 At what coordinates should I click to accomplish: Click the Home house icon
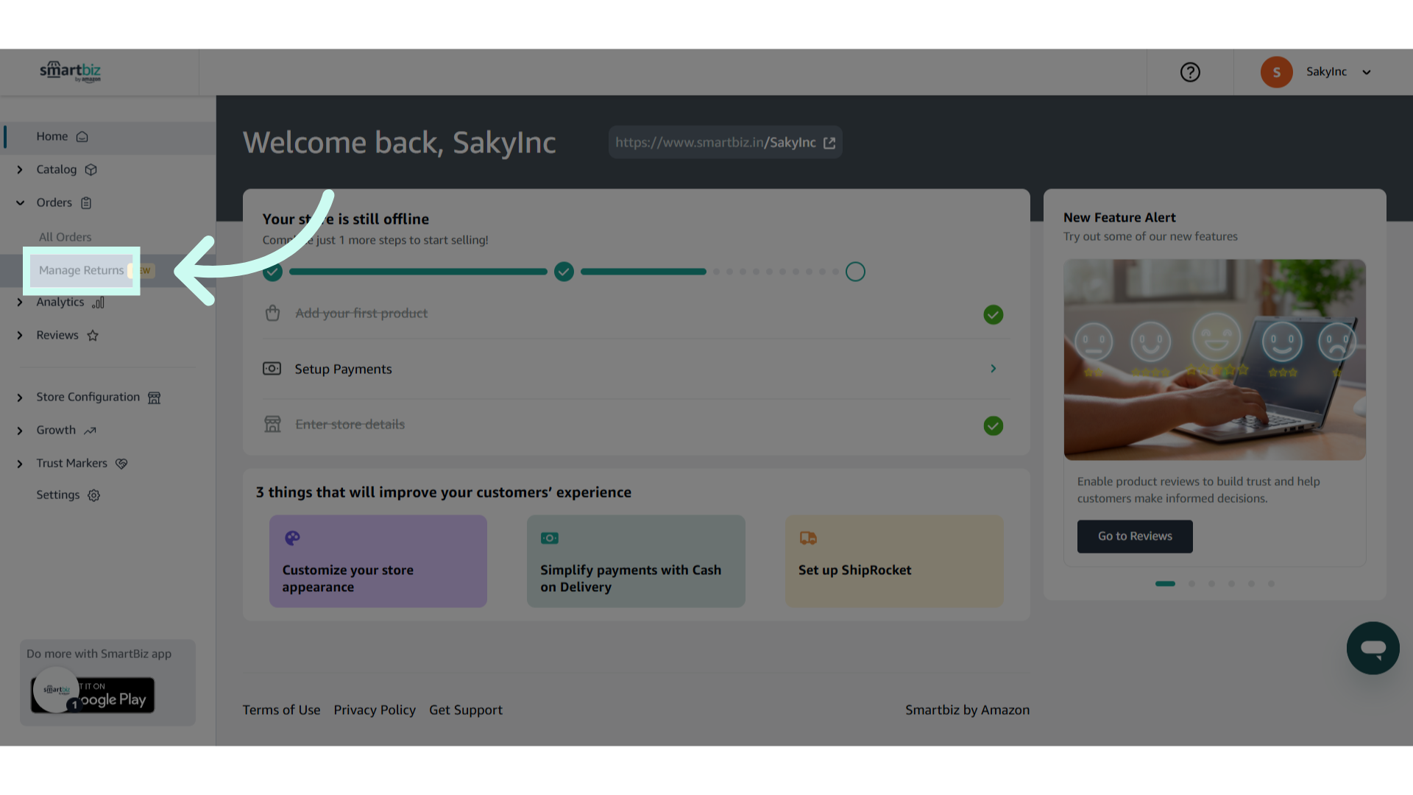(82, 137)
